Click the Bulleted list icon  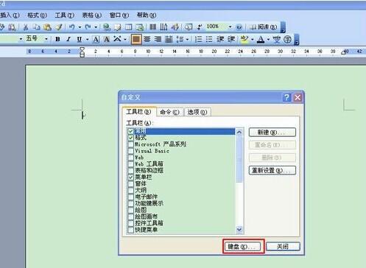(209, 39)
